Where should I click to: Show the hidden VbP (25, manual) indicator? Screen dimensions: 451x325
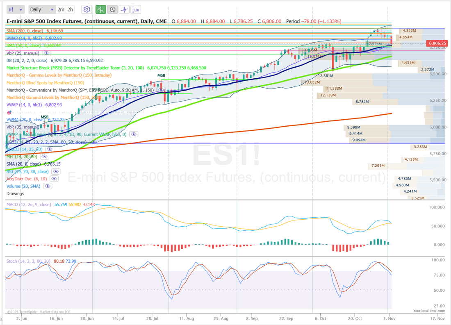(x=46, y=53)
